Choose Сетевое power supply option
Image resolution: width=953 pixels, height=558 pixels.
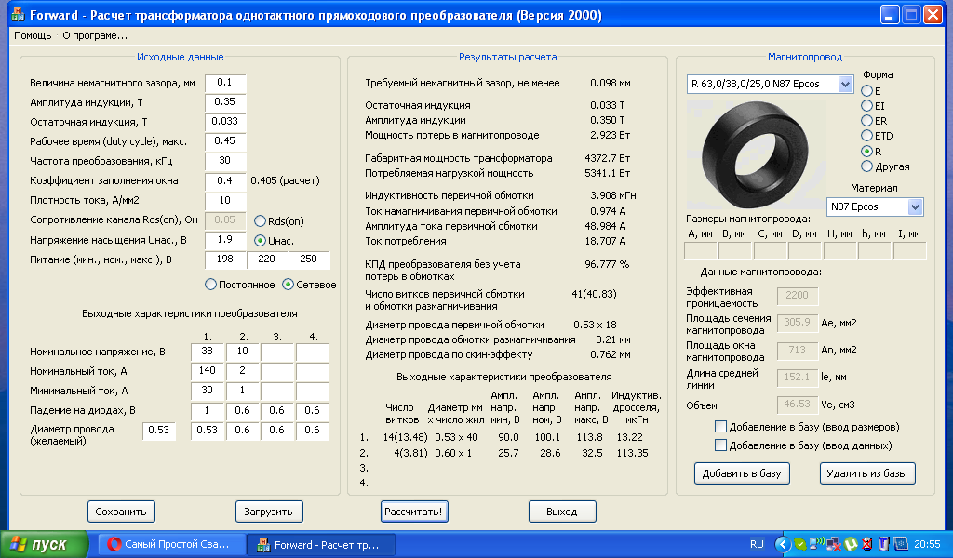click(x=289, y=285)
